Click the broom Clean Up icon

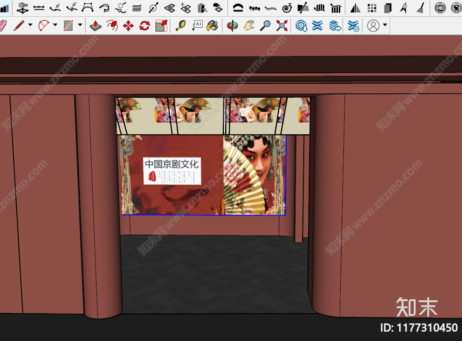pos(420,8)
